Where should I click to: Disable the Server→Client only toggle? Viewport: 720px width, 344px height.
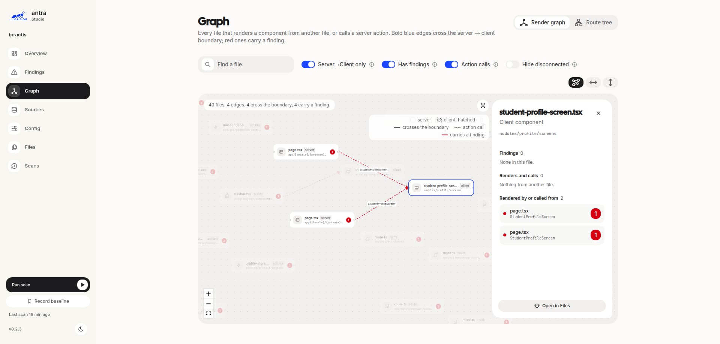pyautogui.click(x=308, y=64)
